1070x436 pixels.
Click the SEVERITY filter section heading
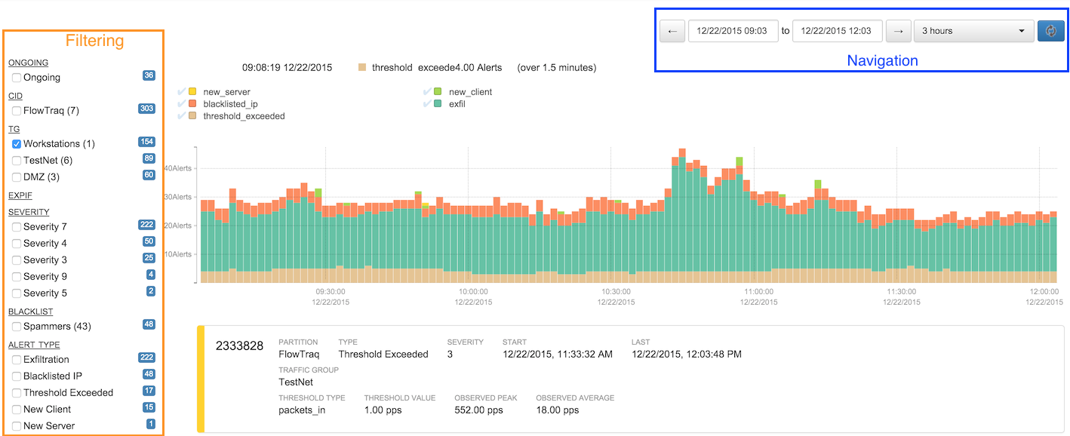29,212
